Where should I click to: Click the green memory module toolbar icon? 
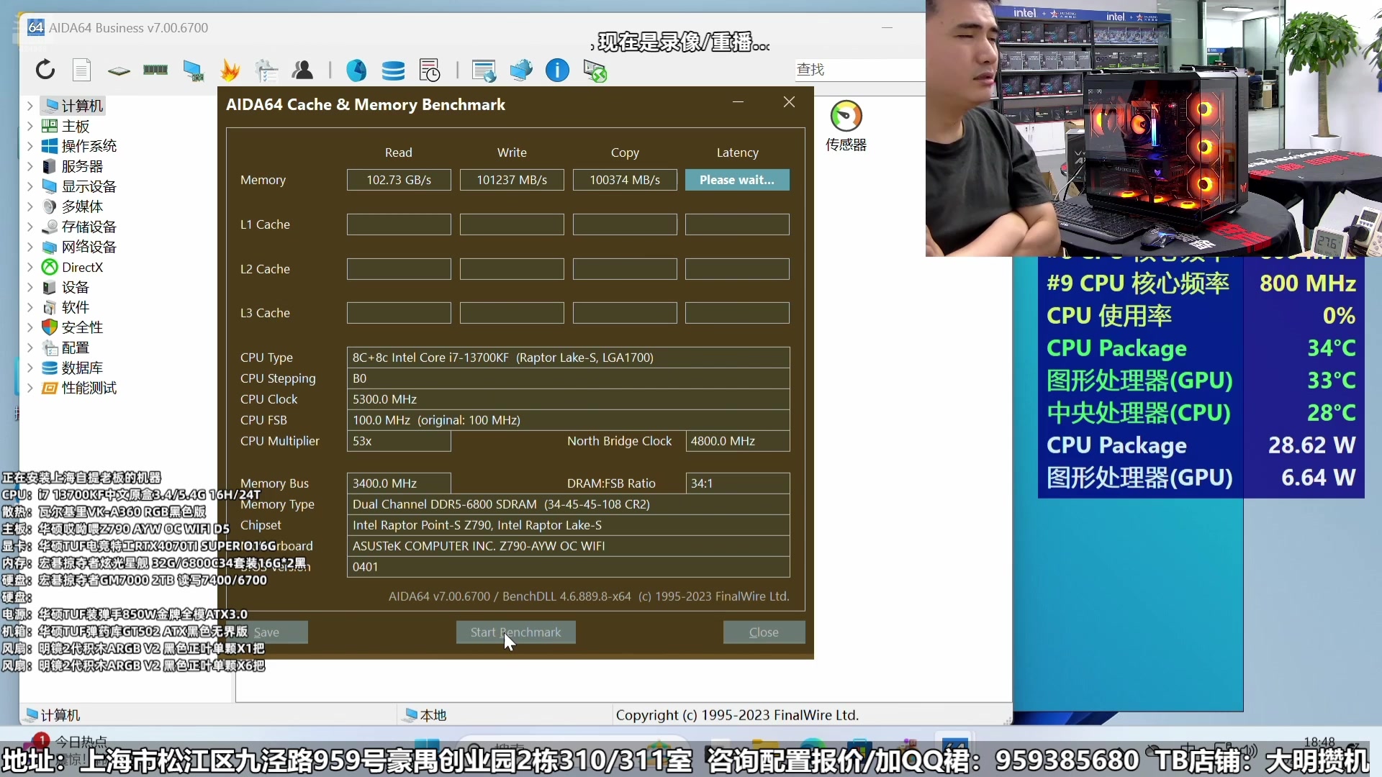click(x=155, y=70)
